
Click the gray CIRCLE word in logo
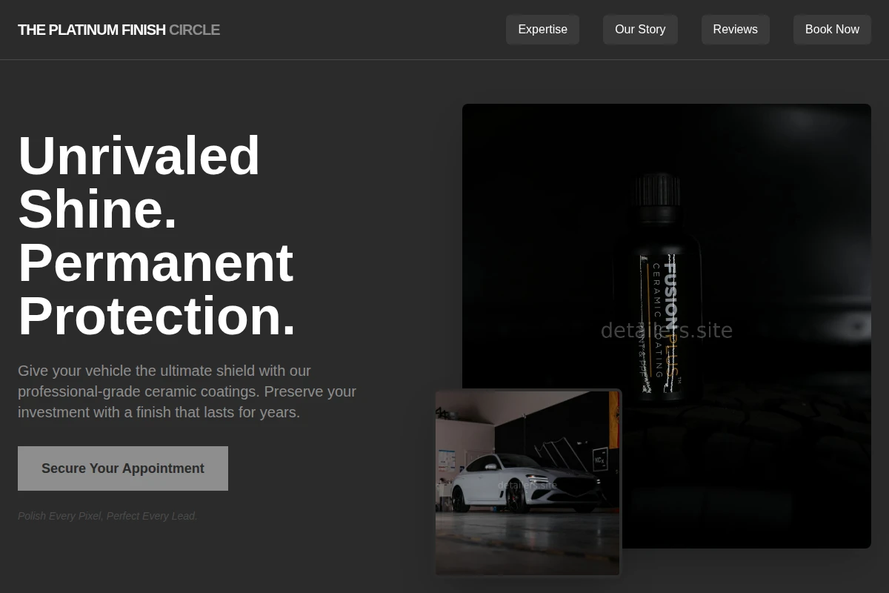194,30
